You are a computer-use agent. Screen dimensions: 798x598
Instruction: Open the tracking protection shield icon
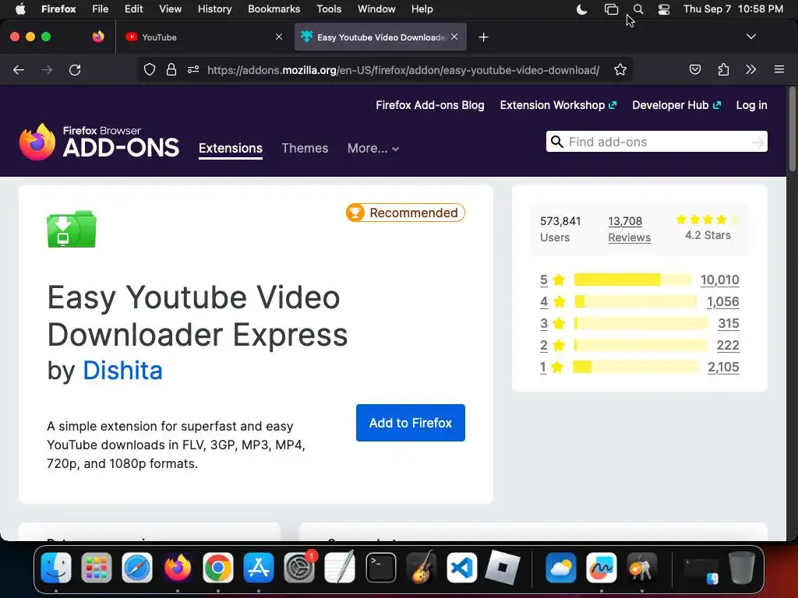[149, 69]
